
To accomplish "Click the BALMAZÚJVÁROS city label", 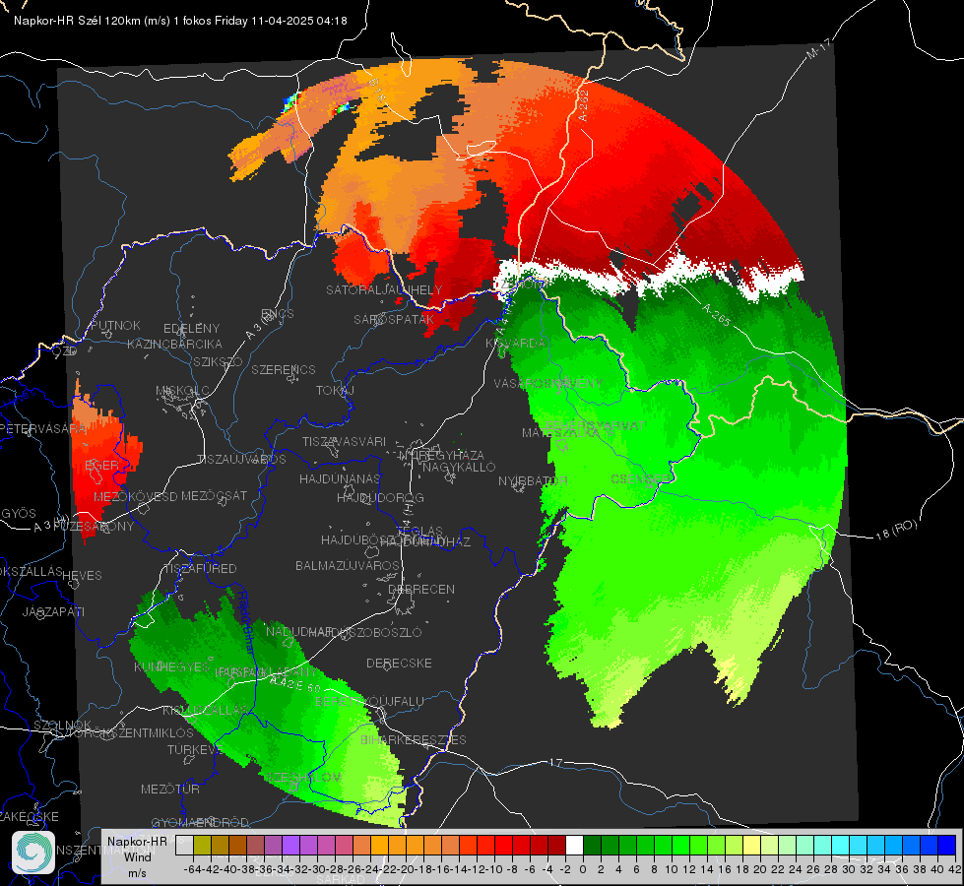I will coord(348,565).
